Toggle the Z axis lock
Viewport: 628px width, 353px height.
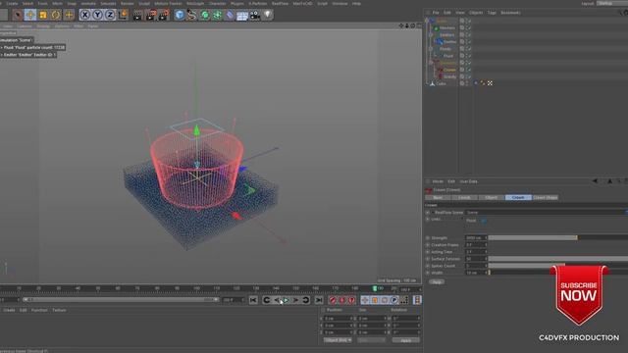tap(110, 15)
